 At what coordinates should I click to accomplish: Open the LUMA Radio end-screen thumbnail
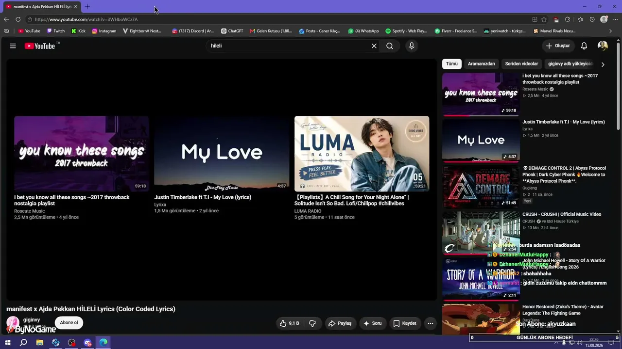(x=362, y=154)
